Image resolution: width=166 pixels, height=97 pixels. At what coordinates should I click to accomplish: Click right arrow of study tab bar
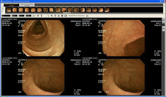[x=164, y=5]
